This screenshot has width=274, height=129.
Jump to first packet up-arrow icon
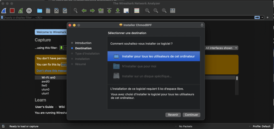[109, 11]
